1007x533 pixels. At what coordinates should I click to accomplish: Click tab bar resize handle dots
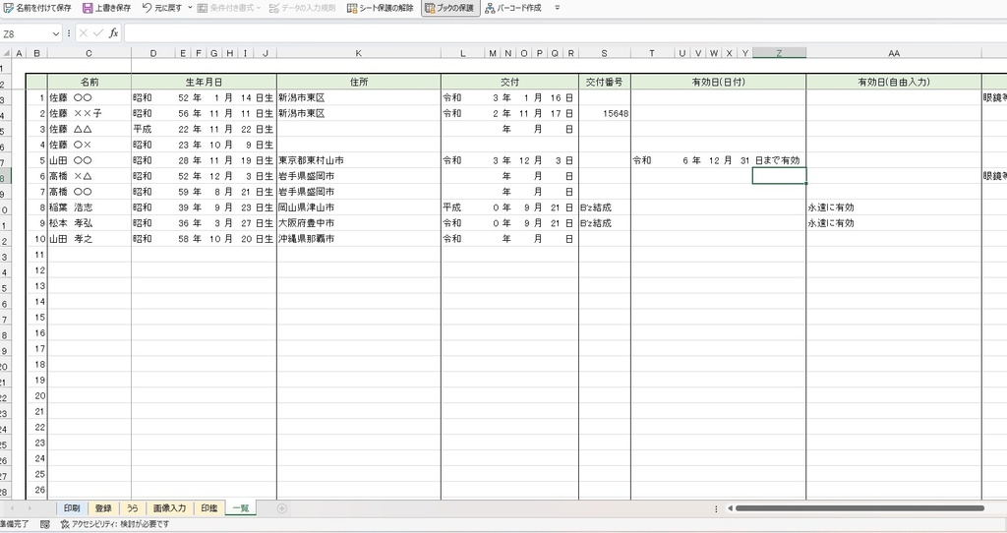(x=716, y=508)
